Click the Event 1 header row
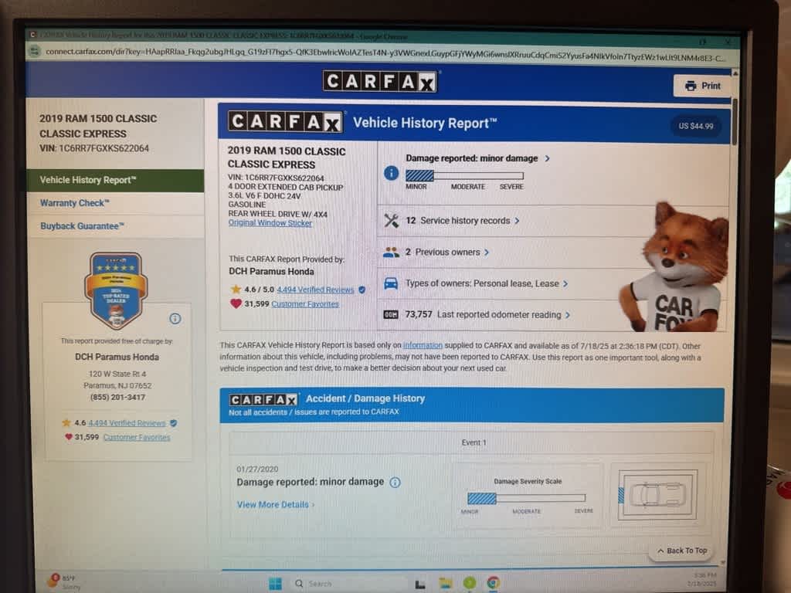 point(471,442)
